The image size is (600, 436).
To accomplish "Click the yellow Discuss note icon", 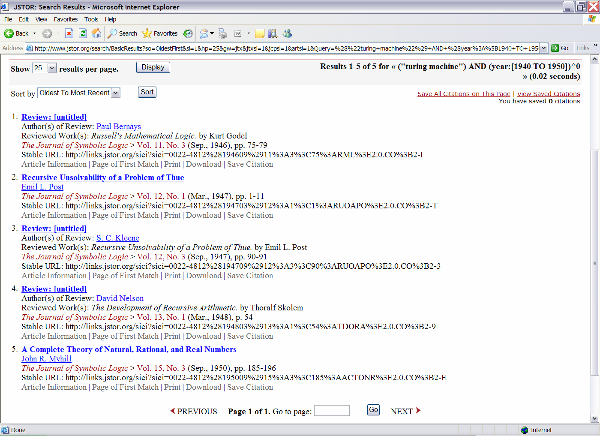I will [260, 33].
